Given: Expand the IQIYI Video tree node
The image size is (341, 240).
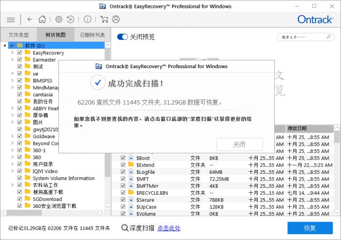Looking at the screenshot, I should pyautogui.click(x=13, y=171).
